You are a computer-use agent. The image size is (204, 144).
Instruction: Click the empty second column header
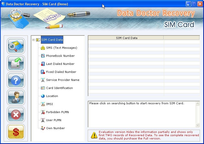182,38
